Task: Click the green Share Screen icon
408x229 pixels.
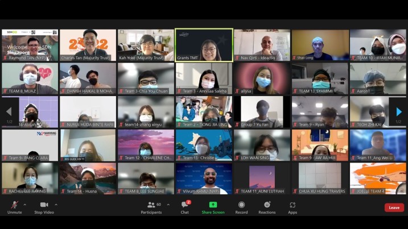Action: point(213,206)
